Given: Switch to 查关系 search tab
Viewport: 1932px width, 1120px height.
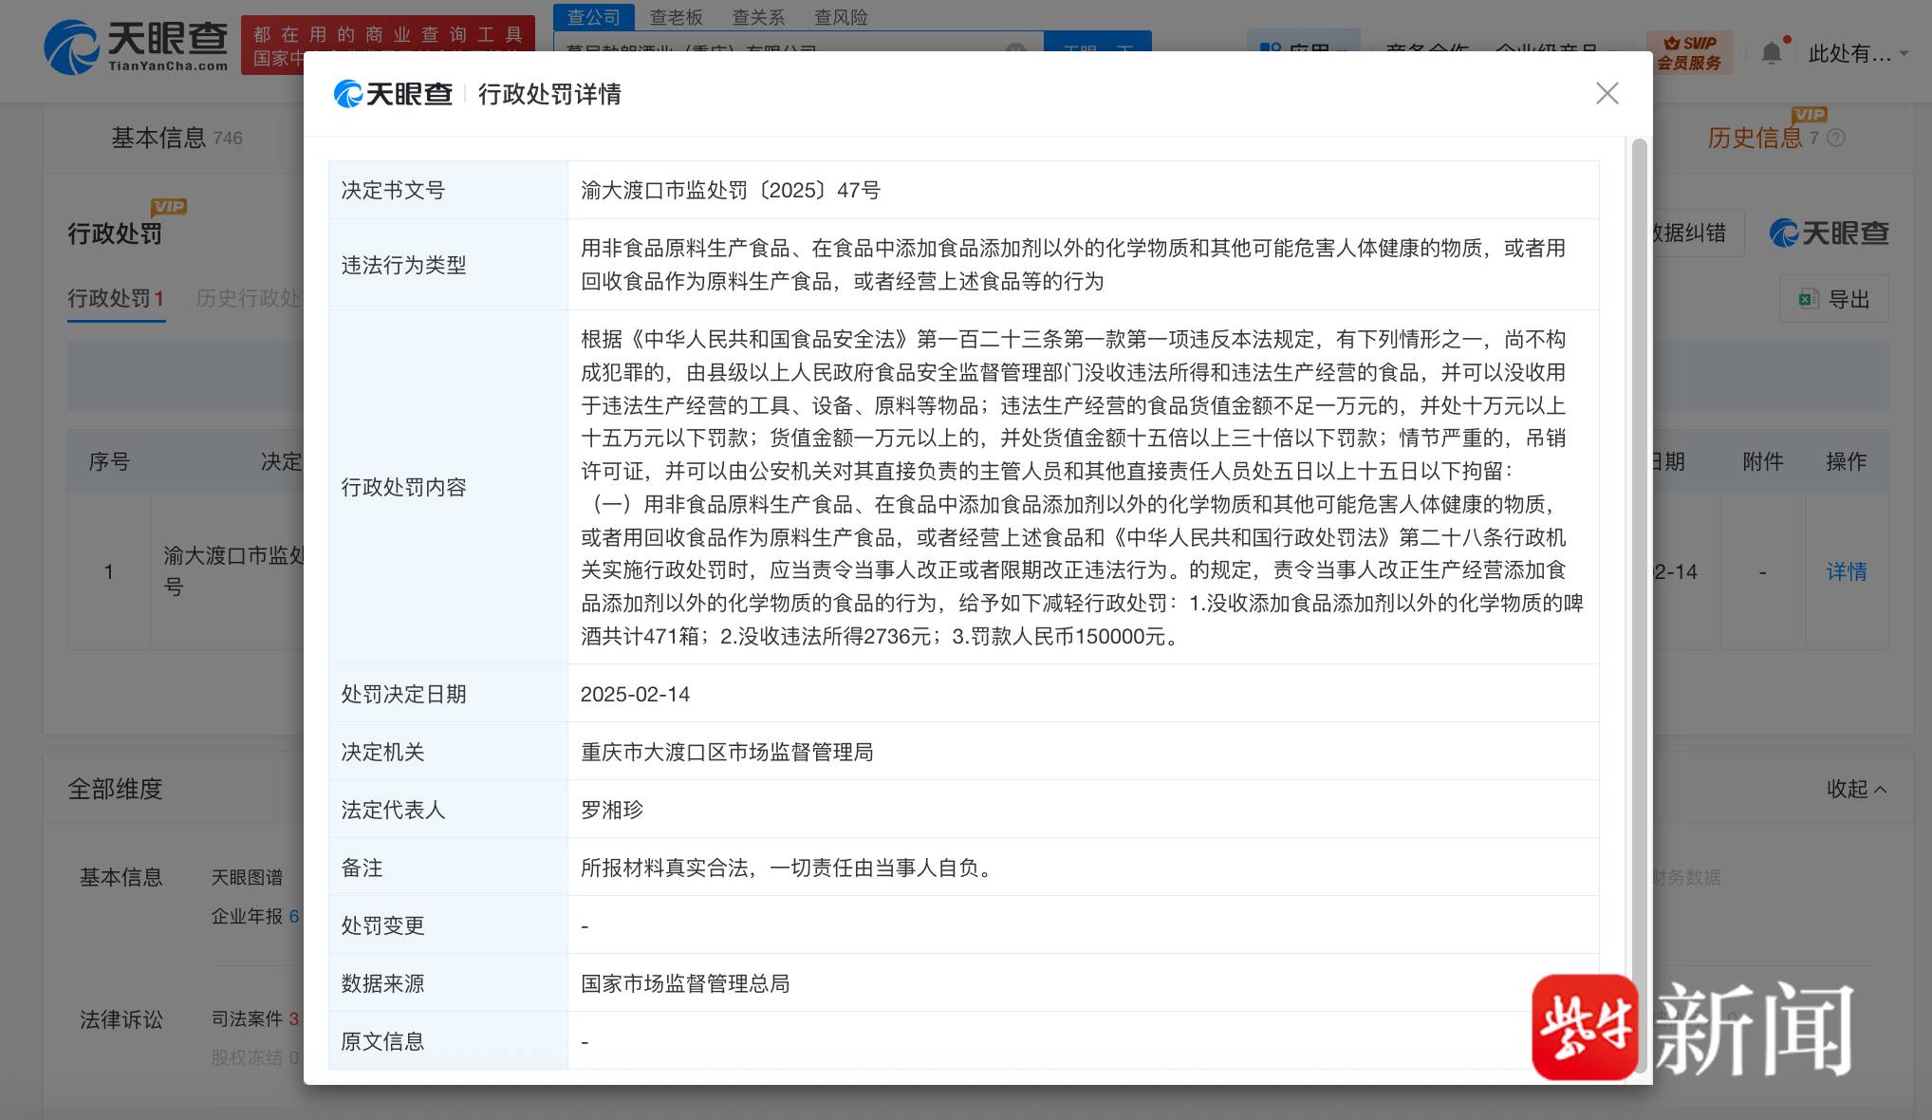Looking at the screenshot, I should pos(758,17).
